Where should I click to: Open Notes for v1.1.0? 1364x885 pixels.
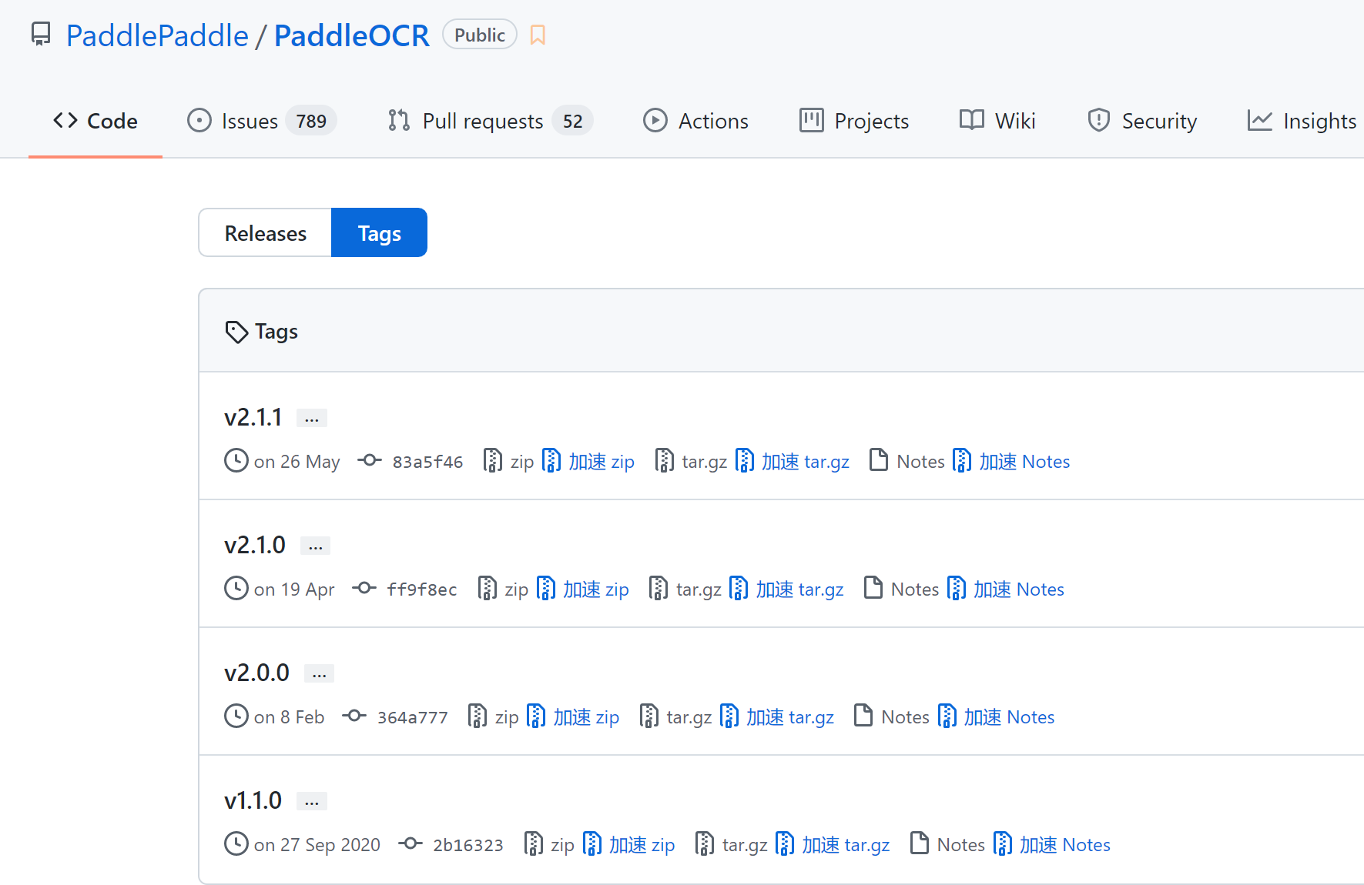[947, 844]
